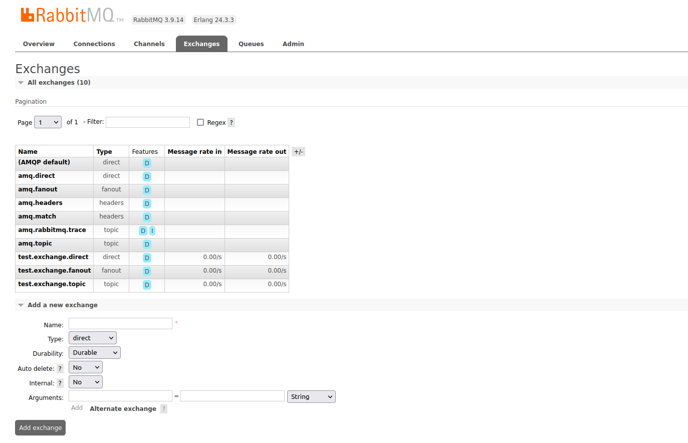Image resolution: width=688 pixels, height=443 pixels.
Task: Open the Regex help question mark
Action: (x=231, y=123)
